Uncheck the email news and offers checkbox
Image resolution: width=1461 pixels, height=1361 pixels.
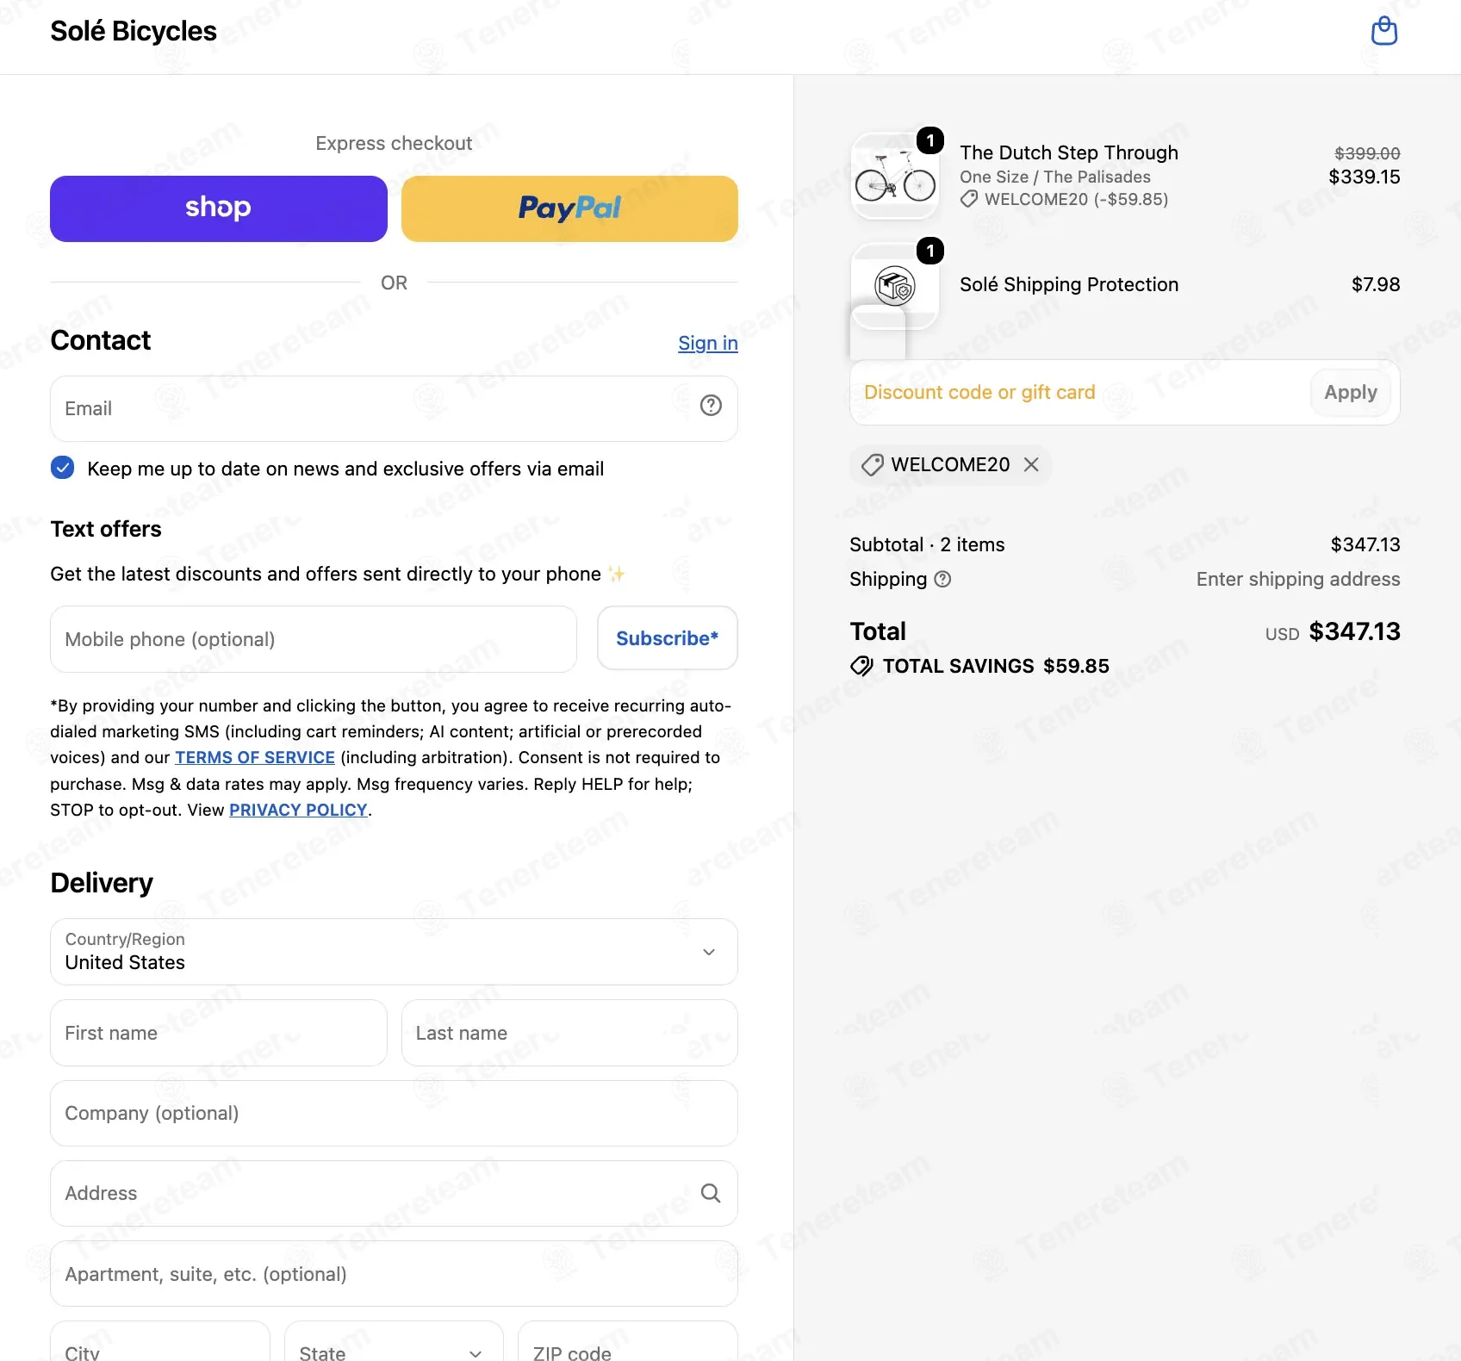[62, 468]
